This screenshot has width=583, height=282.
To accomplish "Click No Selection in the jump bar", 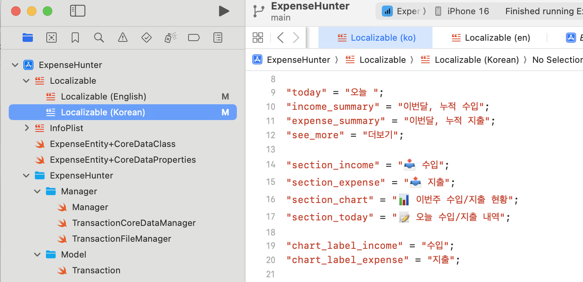I will pyautogui.click(x=557, y=60).
